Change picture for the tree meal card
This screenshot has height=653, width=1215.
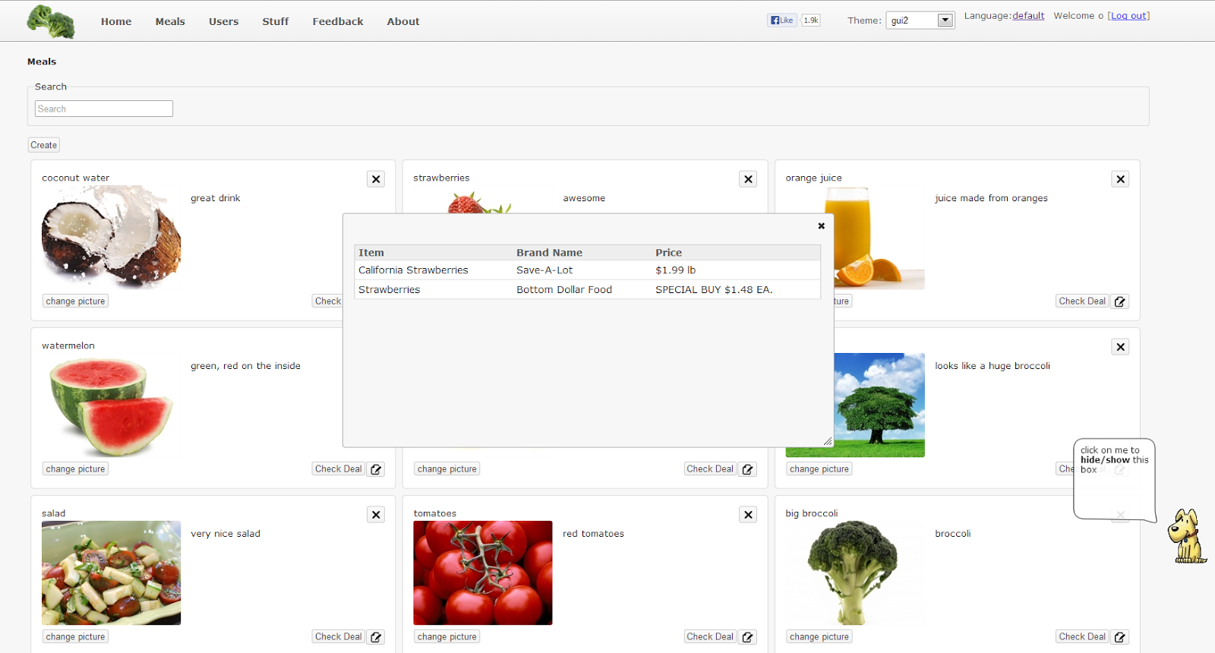pos(819,469)
